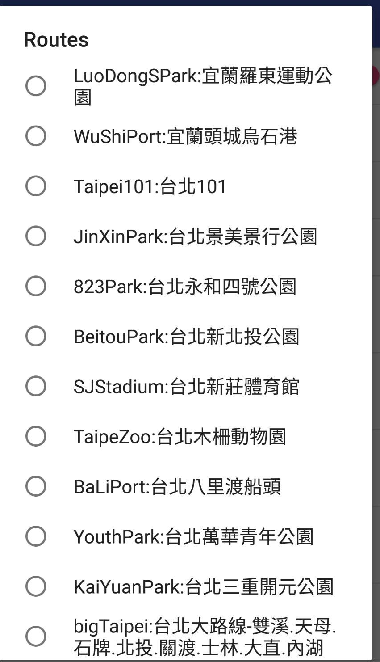Click the Taipei101 route name
This screenshot has width=380, height=662.
tap(150, 186)
